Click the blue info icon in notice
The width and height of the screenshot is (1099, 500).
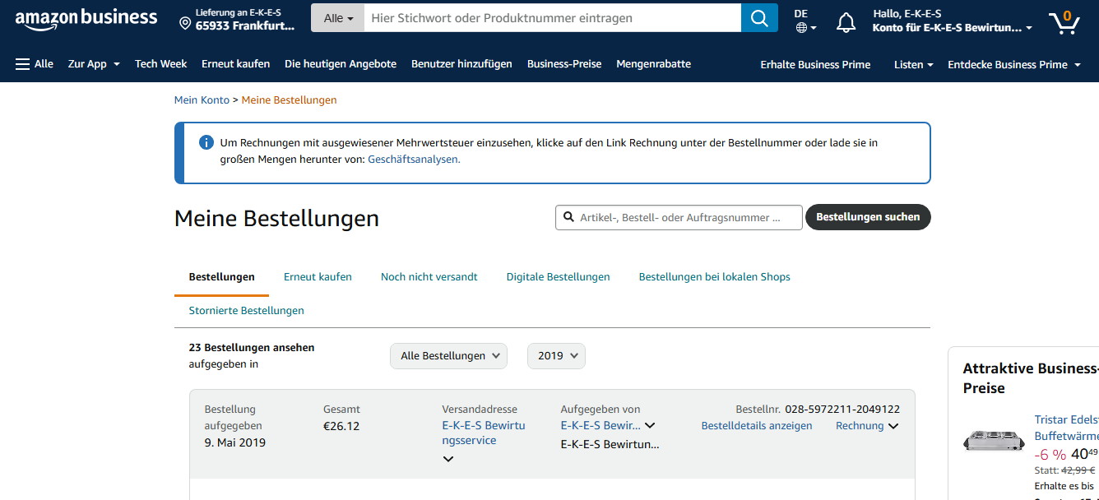[x=206, y=143]
